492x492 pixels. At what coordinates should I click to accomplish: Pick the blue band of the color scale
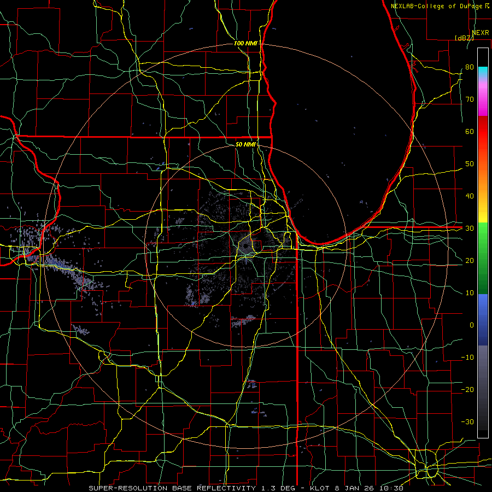point(483,320)
